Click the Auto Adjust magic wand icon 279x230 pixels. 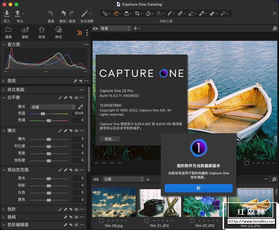point(85,13)
